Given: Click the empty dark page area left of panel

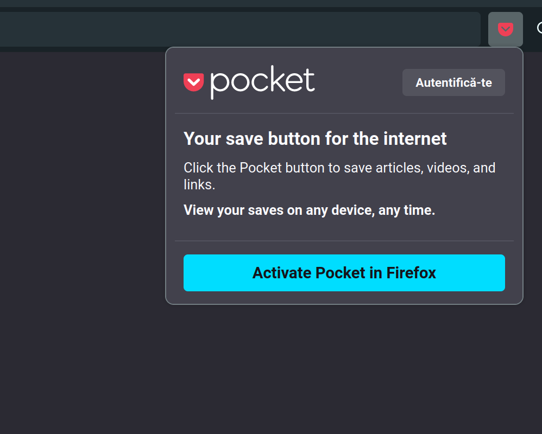Looking at the screenshot, I should (x=81, y=217).
